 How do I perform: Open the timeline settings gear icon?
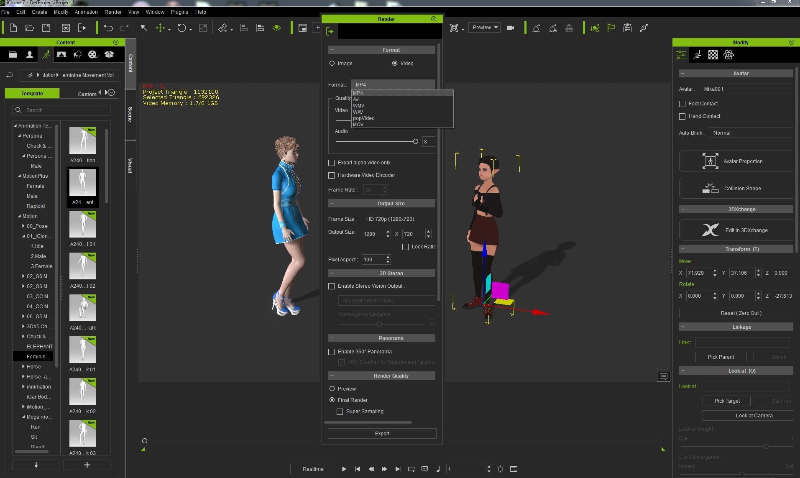500,469
